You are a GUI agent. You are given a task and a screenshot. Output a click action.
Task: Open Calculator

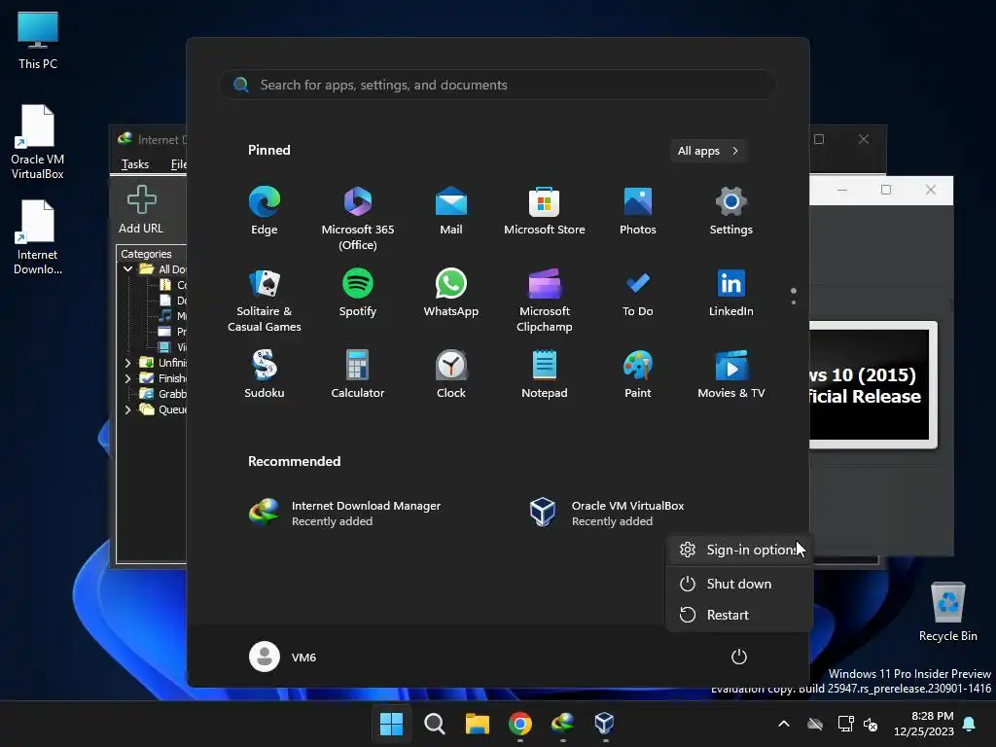tap(358, 374)
